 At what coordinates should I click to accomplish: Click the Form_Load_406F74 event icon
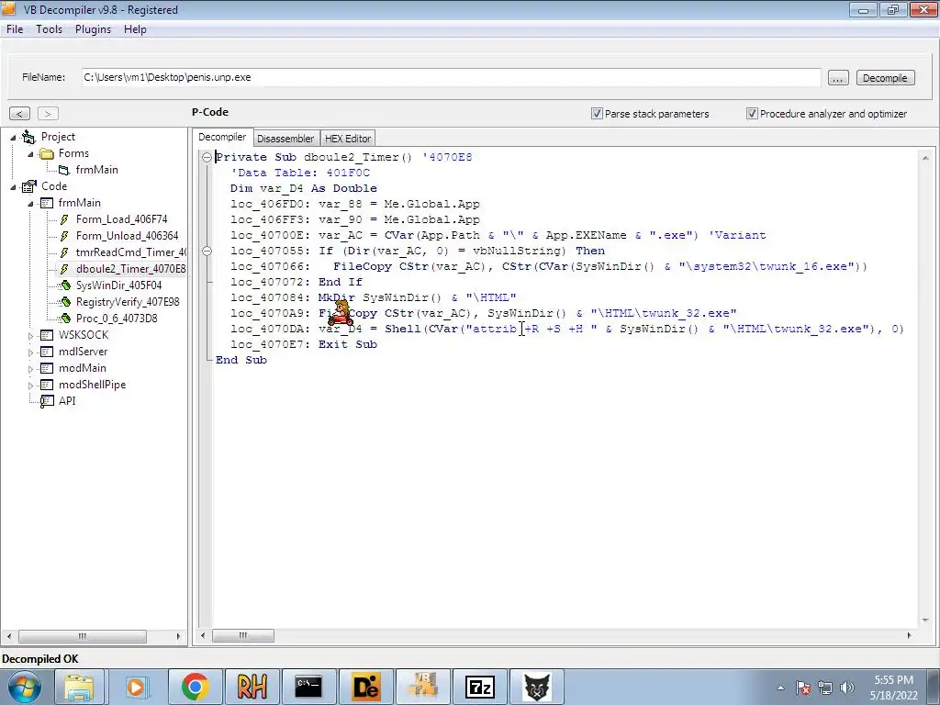pos(64,219)
